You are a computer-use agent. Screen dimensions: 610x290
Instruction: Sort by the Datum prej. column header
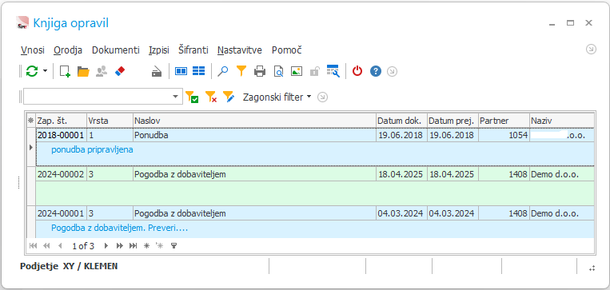coord(453,121)
